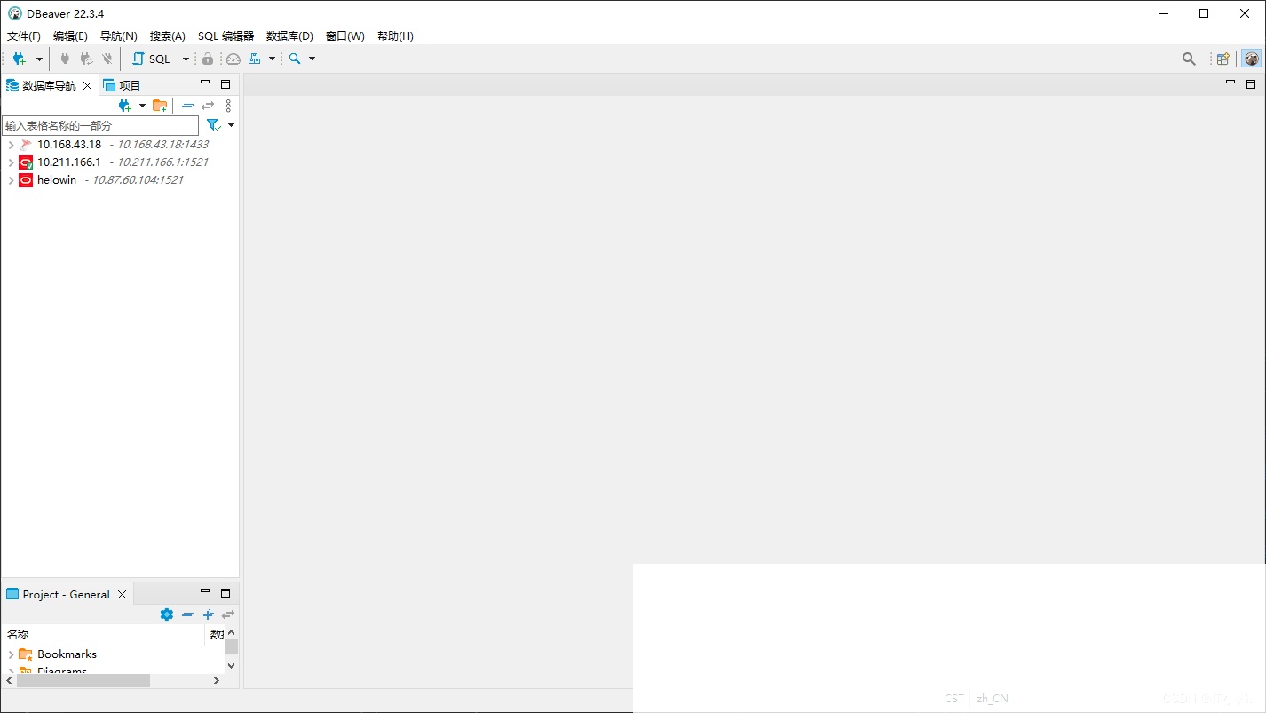This screenshot has width=1266, height=713.
Task: Close the 数据库导航 tab
Action: point(87,85)
